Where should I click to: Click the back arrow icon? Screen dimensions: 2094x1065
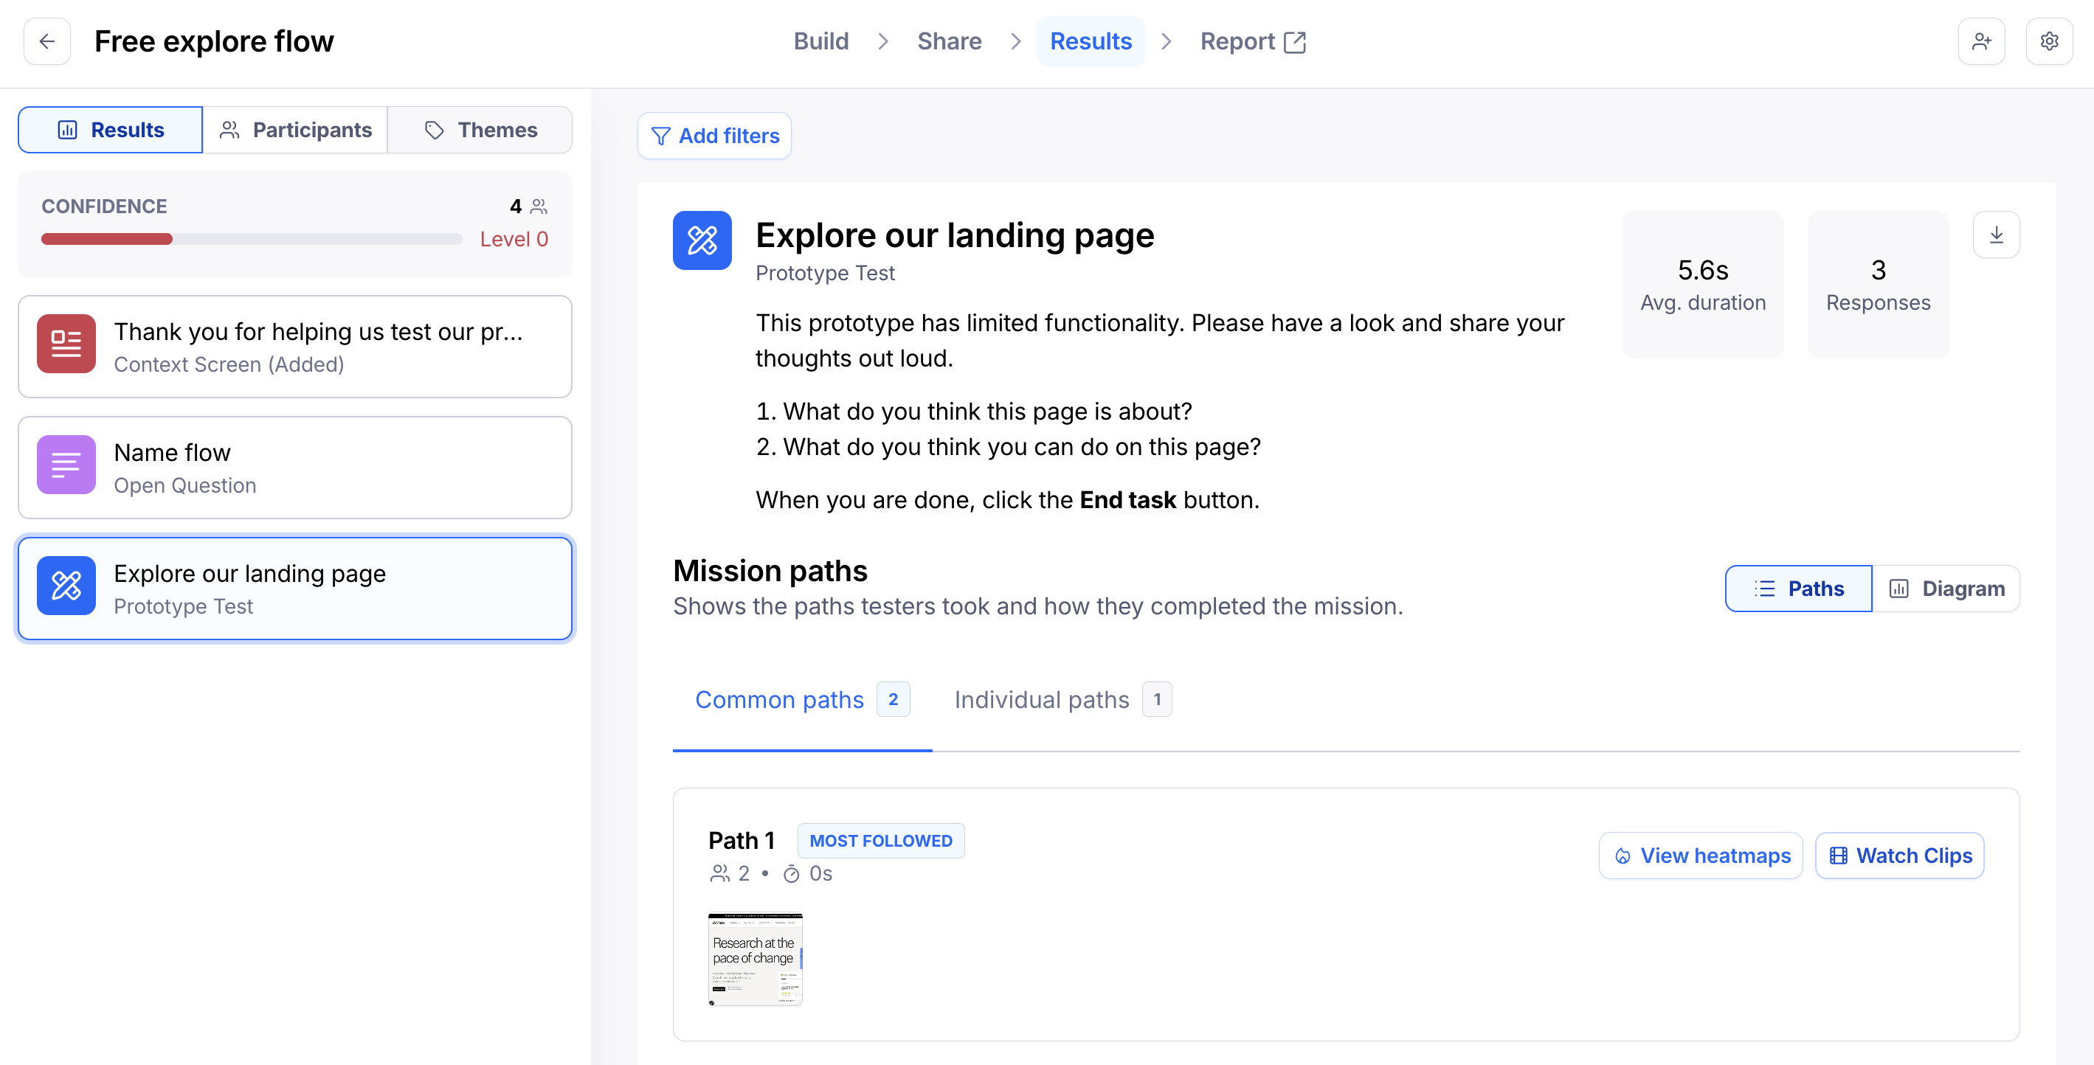(47, 41)
